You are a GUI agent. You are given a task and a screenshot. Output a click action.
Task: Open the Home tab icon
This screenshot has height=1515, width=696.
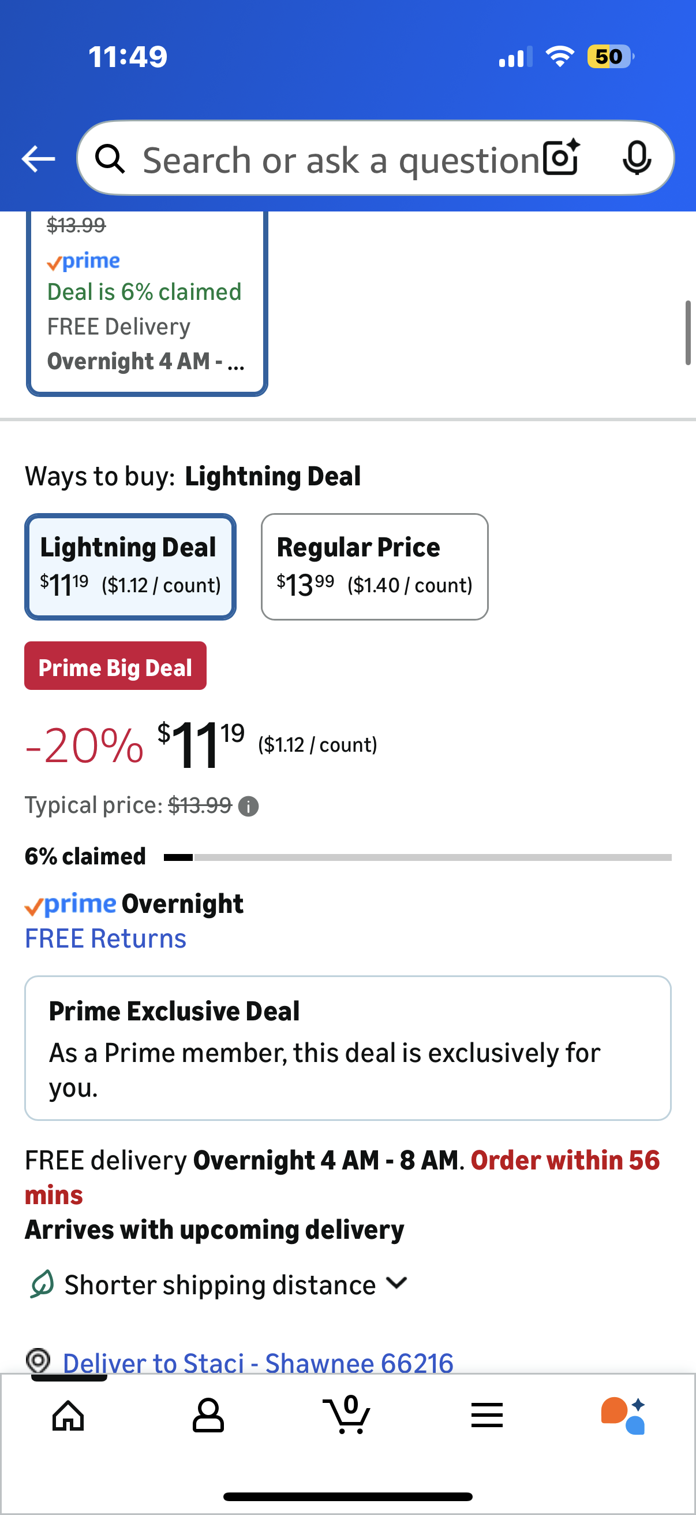click(68, 1416)
